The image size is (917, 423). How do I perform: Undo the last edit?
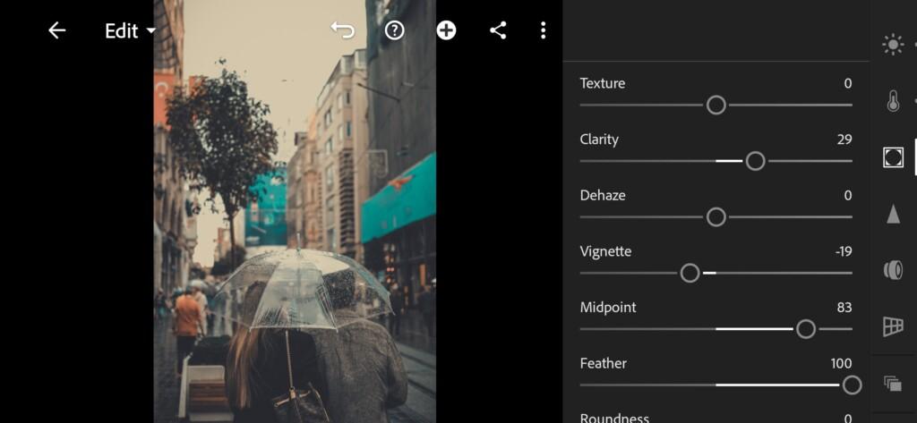pos(343,30)
